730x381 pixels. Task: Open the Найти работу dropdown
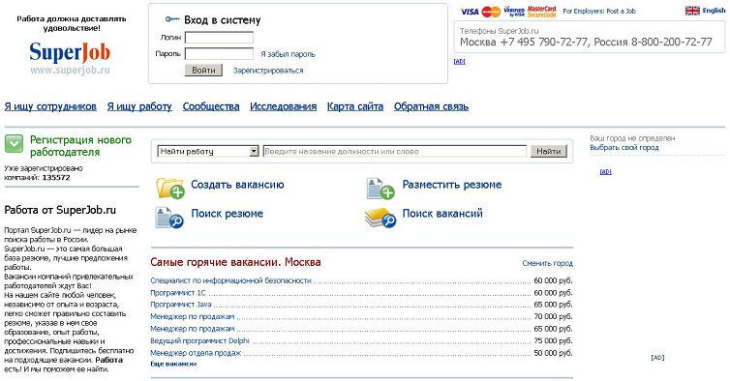(208, 151)
